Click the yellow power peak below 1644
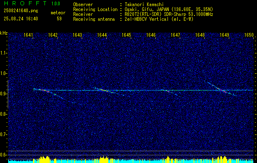Viewport: 257px width, 163px height. pos(104,159)
